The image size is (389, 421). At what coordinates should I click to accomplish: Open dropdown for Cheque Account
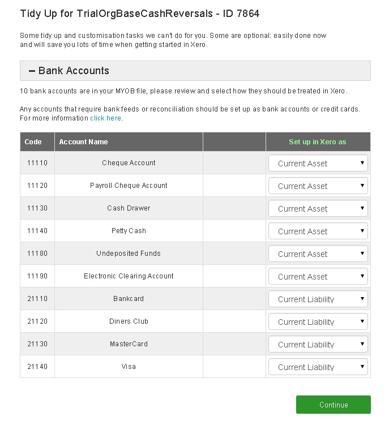[318, 164]
